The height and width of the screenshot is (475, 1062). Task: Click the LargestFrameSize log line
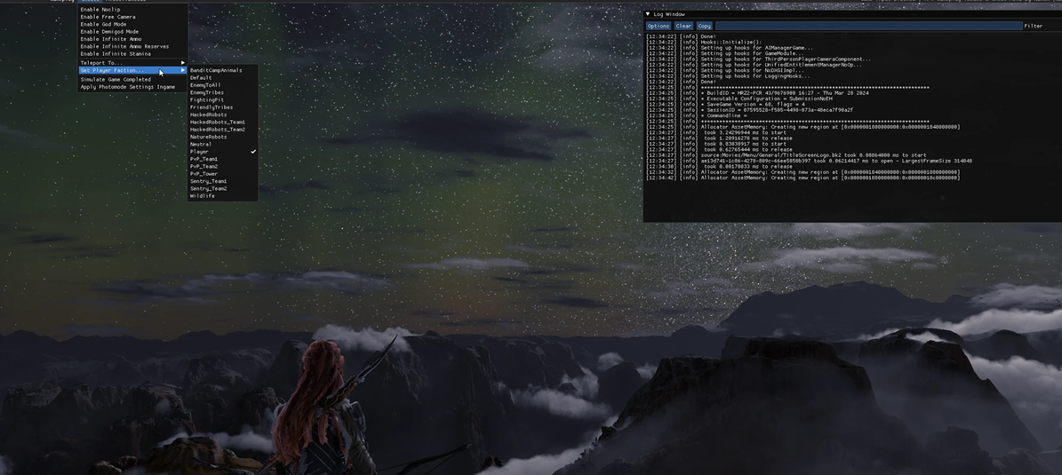pyautogui.click(x=810, y=161)
